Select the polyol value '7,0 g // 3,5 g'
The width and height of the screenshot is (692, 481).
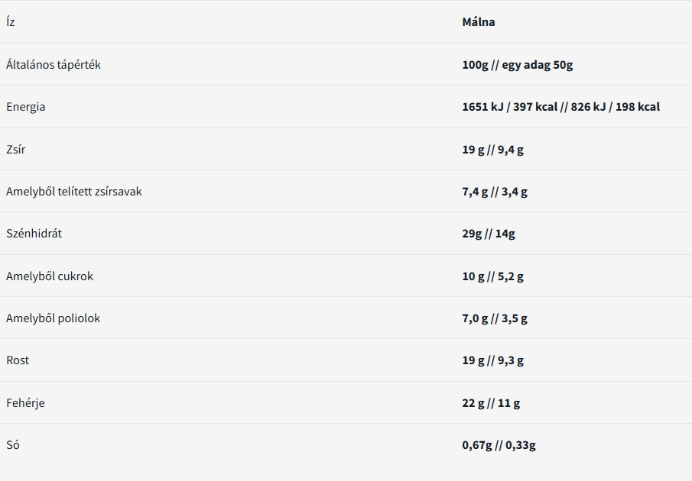494,318
